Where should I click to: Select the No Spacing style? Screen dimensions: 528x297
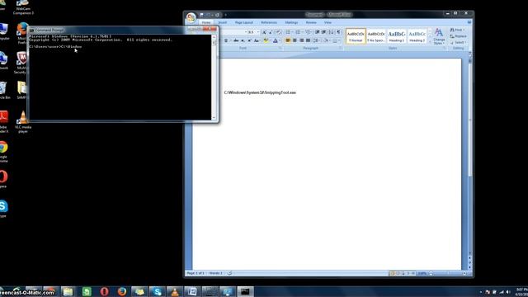[376, 36]
